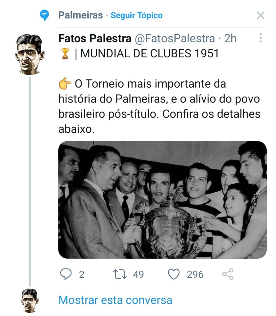Like the tweet with the heart icon
This screenshot has height=316, width=276.
point(174,274)
